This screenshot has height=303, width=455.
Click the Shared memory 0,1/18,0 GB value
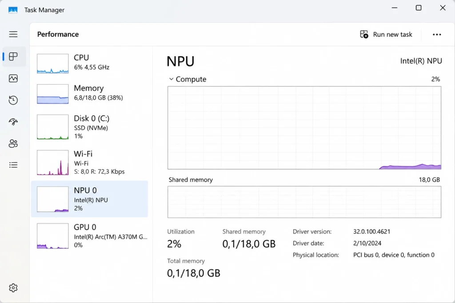[249, 244]
